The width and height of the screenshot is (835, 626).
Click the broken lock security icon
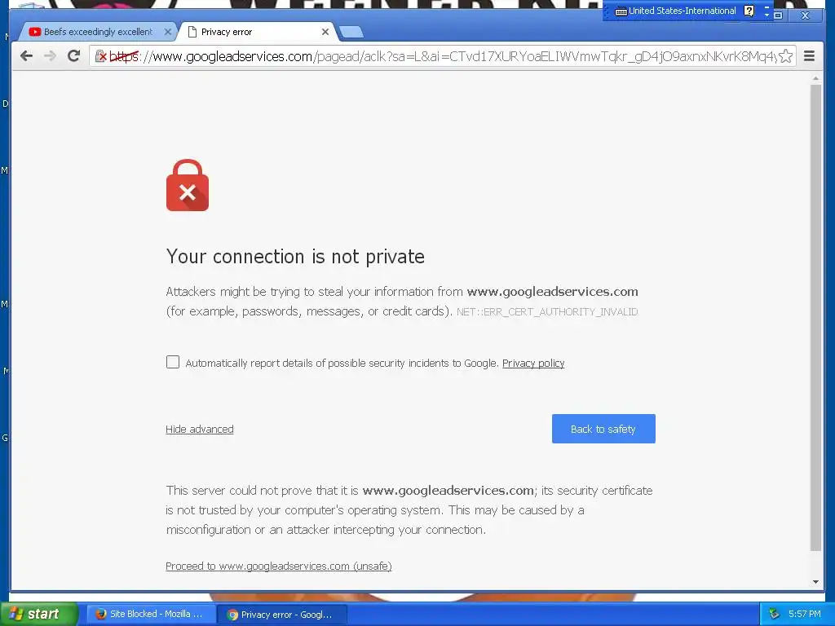(100, 56)
